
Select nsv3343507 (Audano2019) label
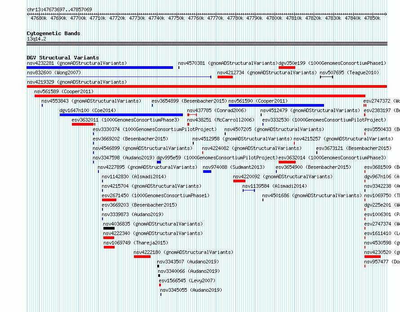pos(188,262)
